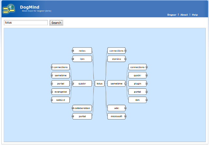
Task: Expand the collaboration node plus icon
Action: (73, 108)
